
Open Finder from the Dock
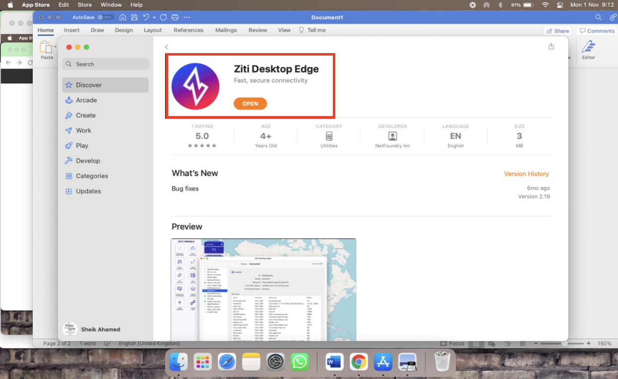[x=179, y=362]
